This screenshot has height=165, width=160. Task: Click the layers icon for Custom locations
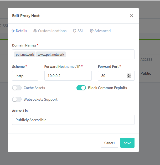pyautogui.click(x=35, y=31)
